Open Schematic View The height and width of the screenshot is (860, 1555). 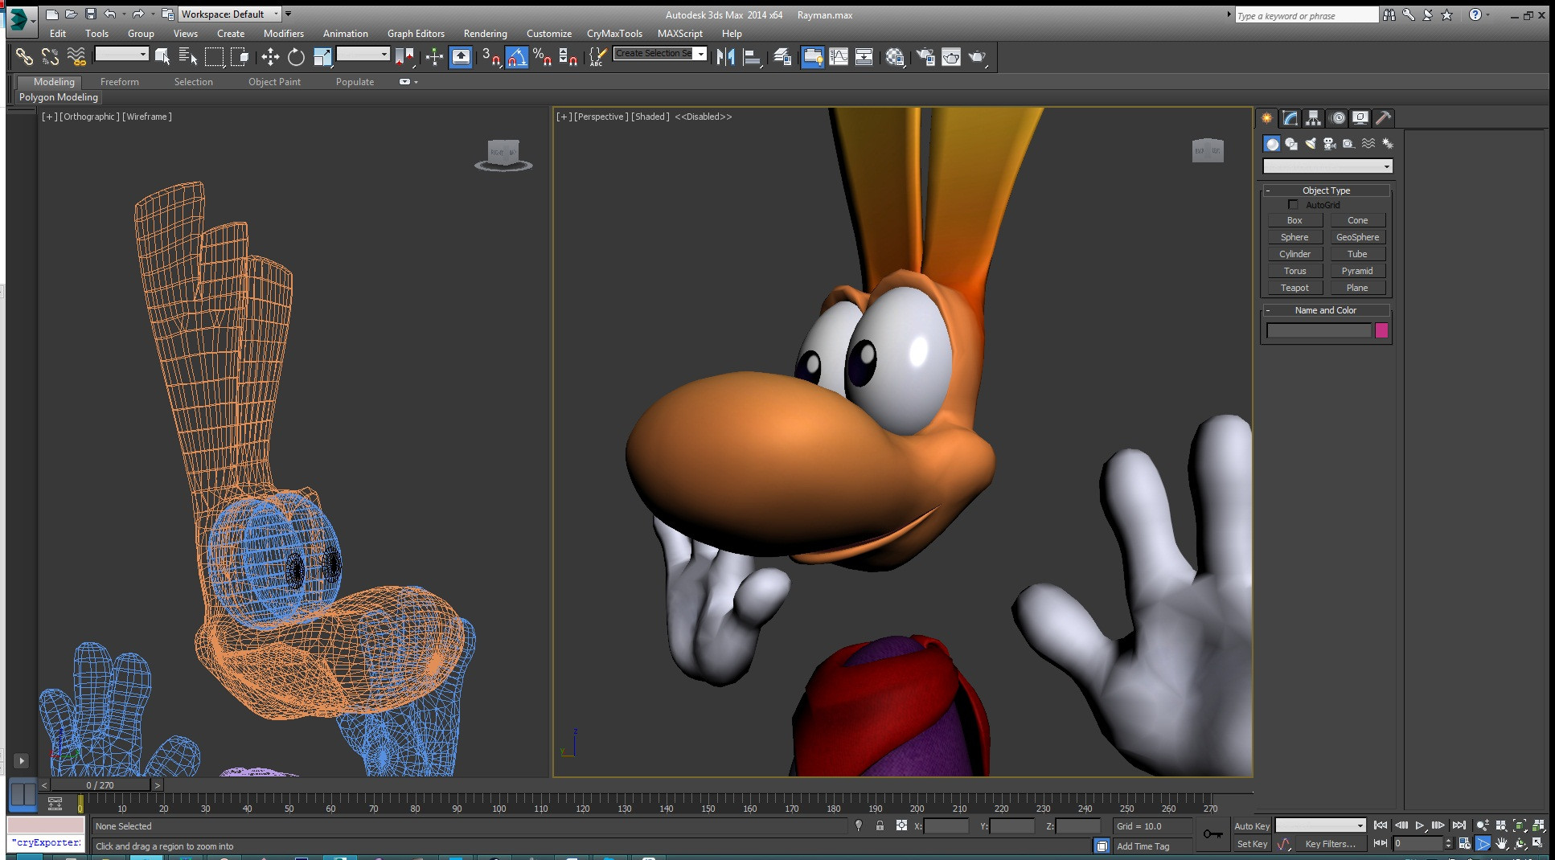[864, 56]
